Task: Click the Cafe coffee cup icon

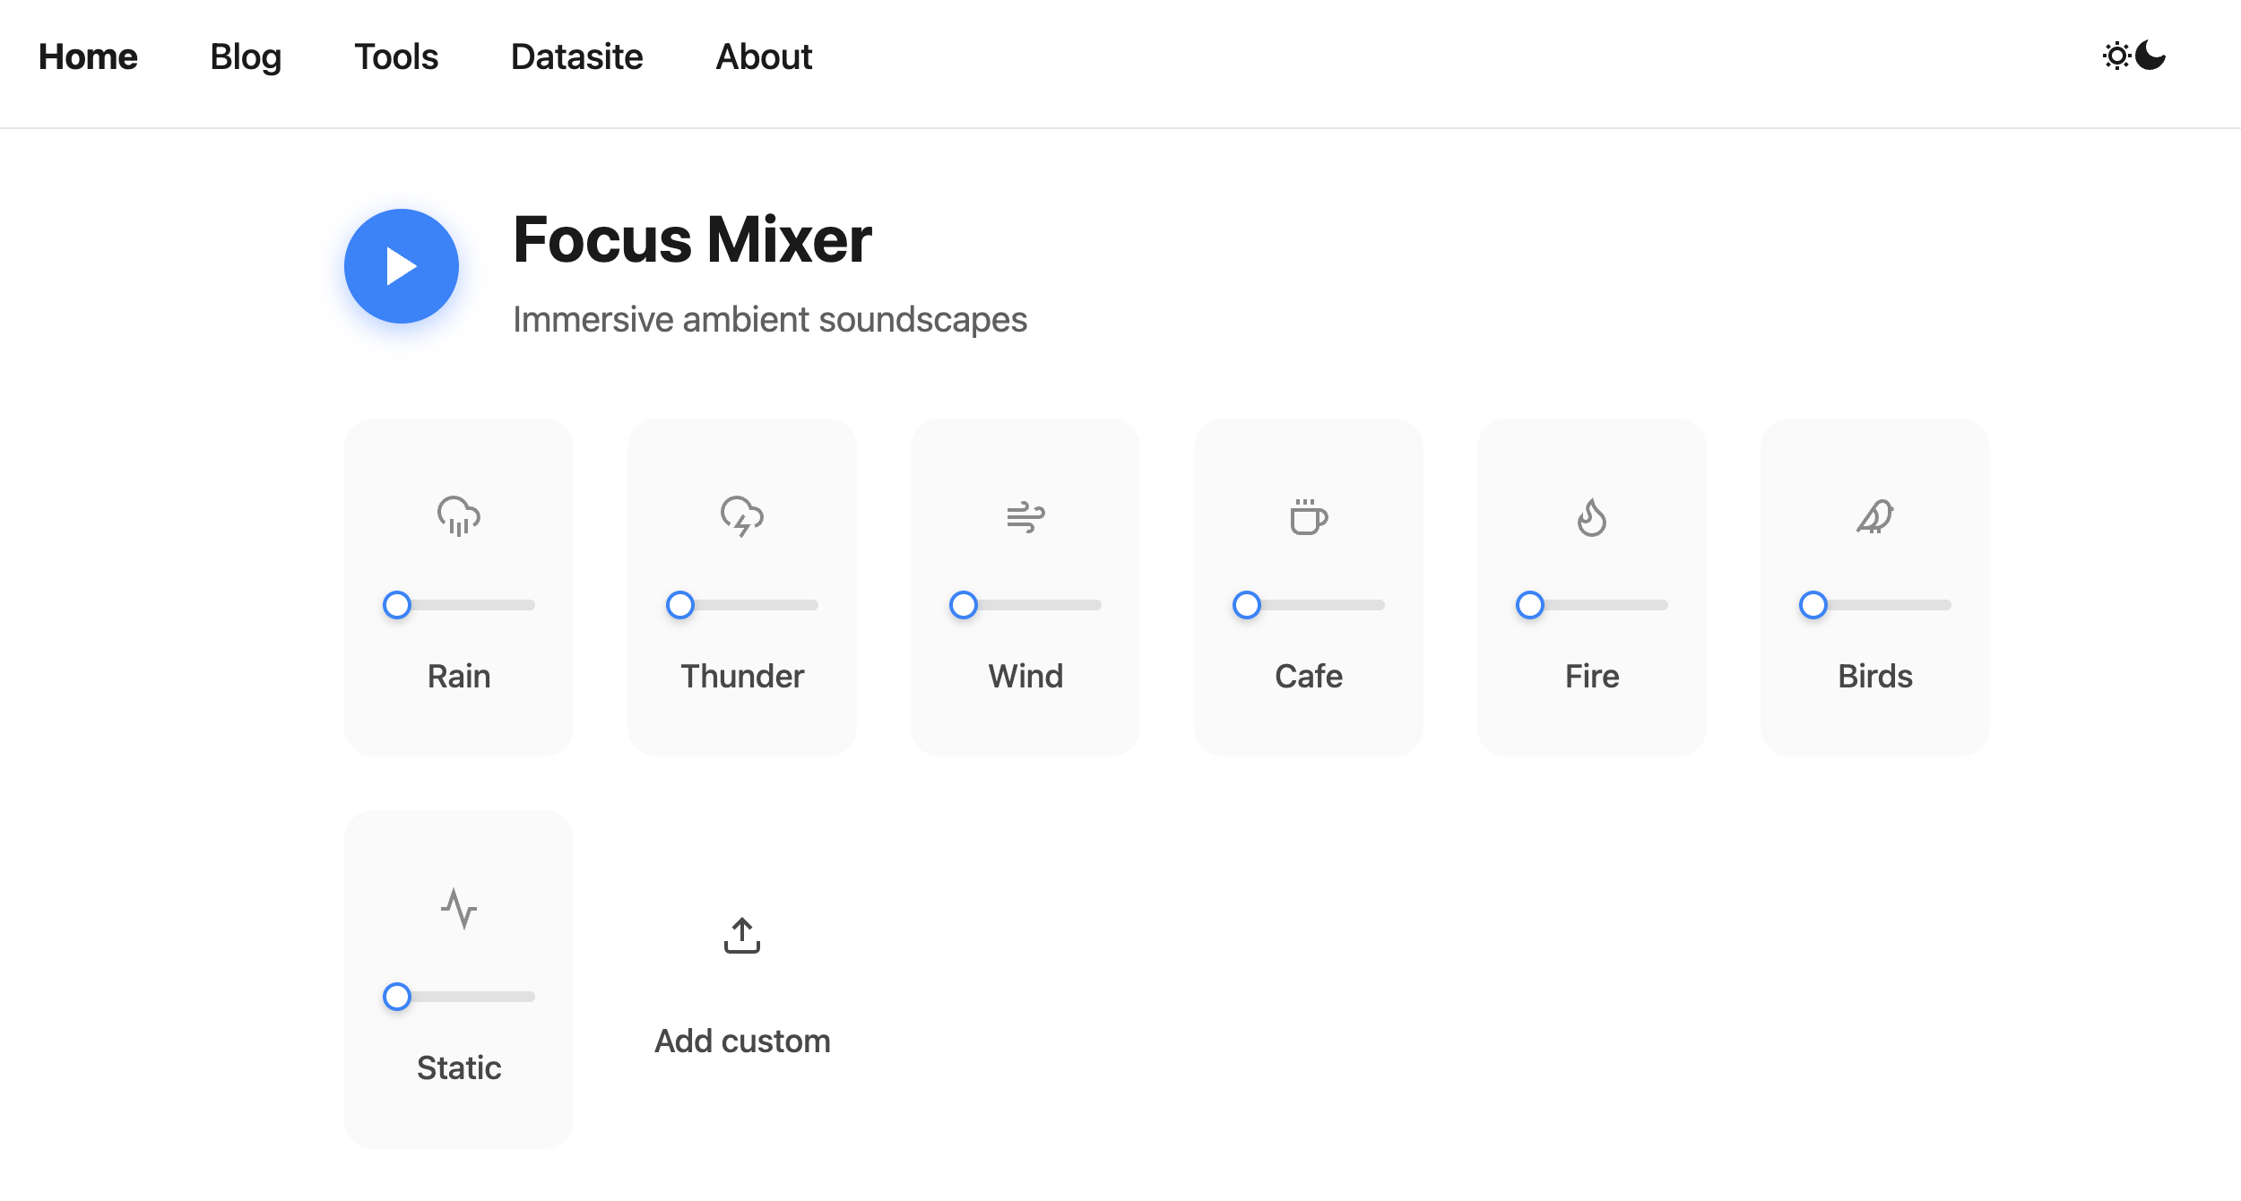Action: click(x=1309, y=516)
